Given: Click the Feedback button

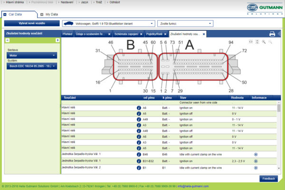Looking at the screenshot, I should 268,179.
